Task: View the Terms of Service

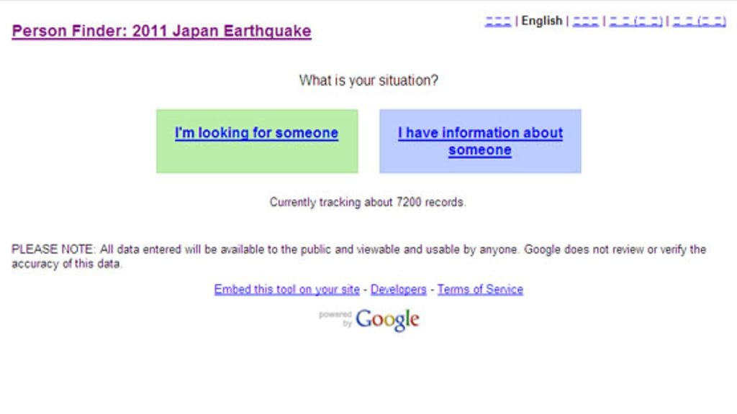Action: click(x=481, y=289)
